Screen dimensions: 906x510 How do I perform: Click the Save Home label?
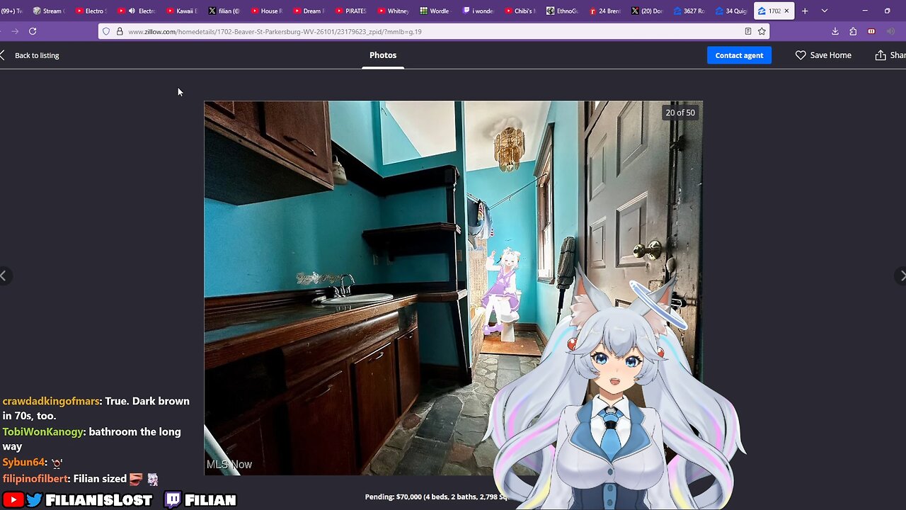831,55
